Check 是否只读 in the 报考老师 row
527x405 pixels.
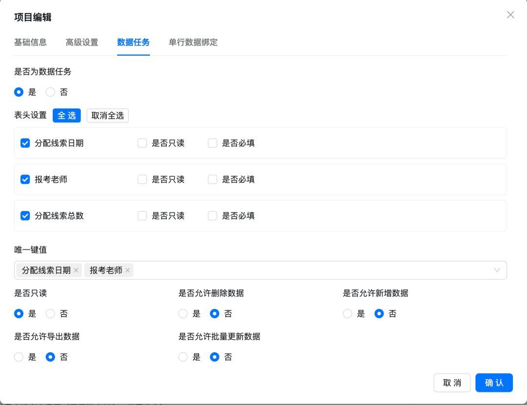pos(142,179)
